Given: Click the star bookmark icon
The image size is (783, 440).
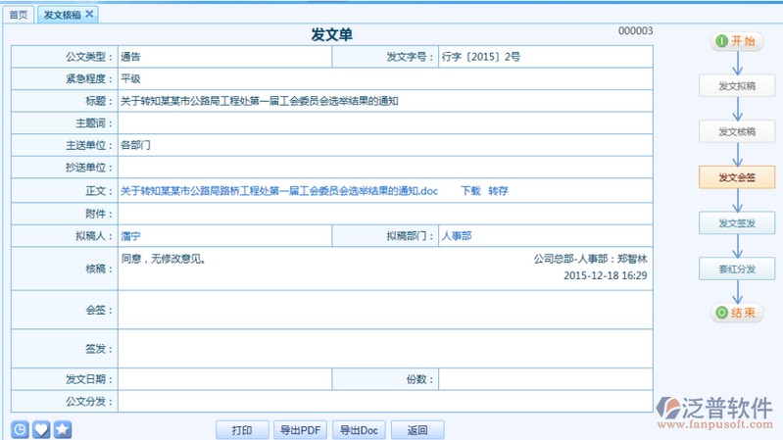Looking at the screenshot, I should [x=62, y=429].
